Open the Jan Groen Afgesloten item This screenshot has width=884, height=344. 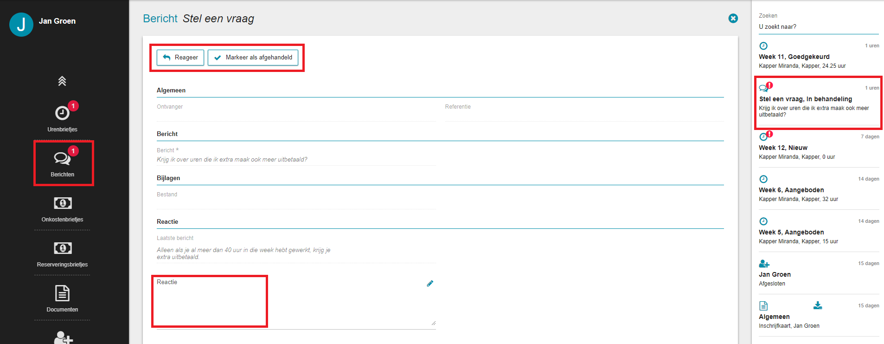pyautogui.click(x=819, y=274)
